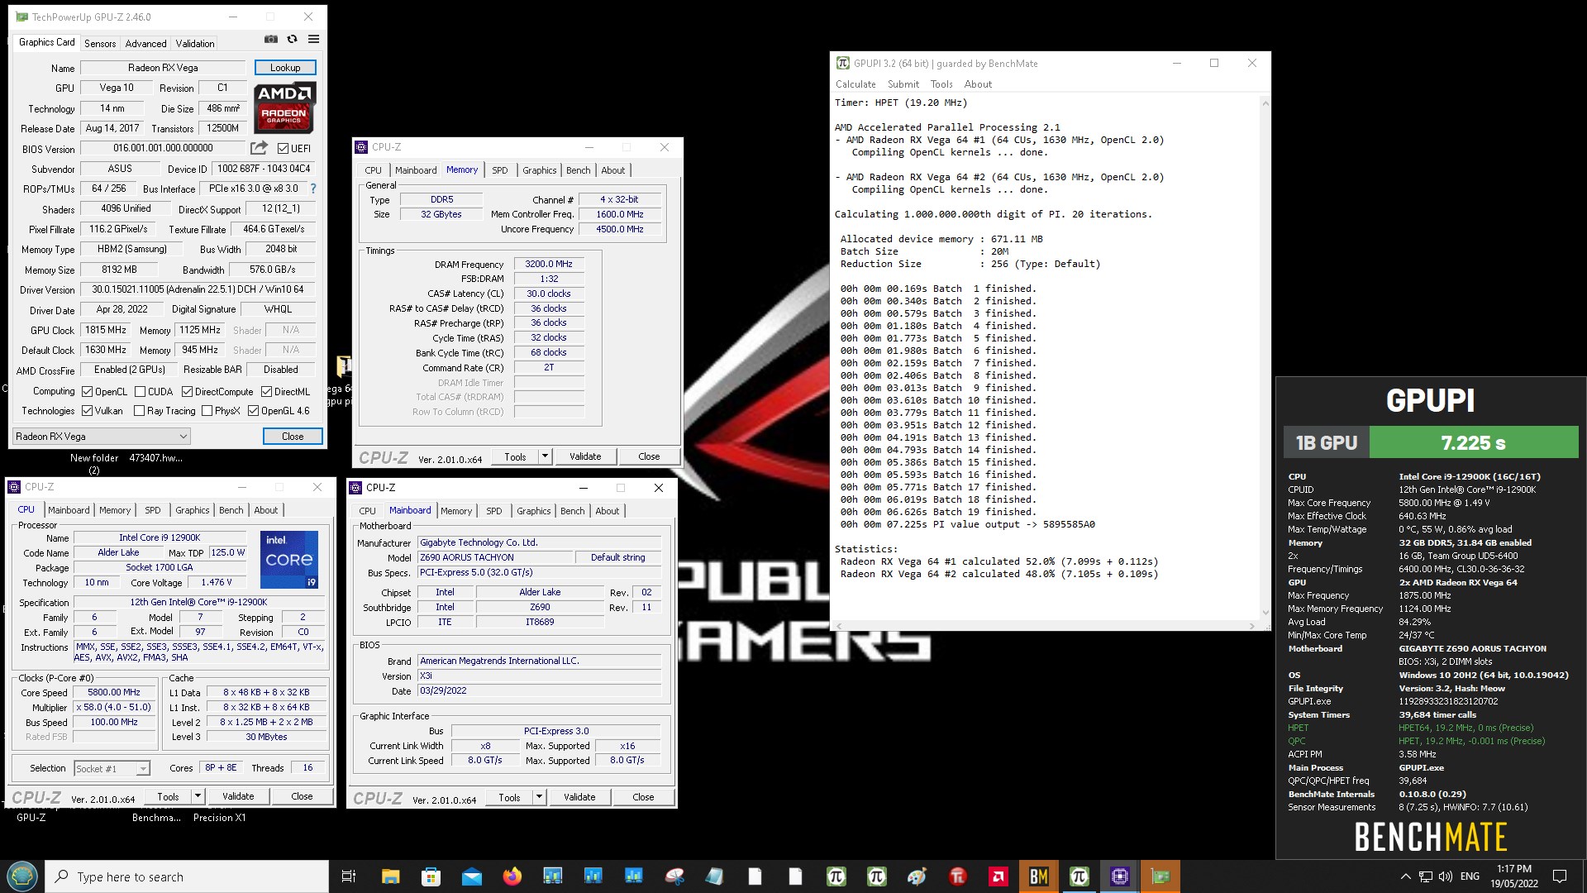1587x893 pixels.
Task: Open File Explorer from the taskbar
Action: pos(390,876)
